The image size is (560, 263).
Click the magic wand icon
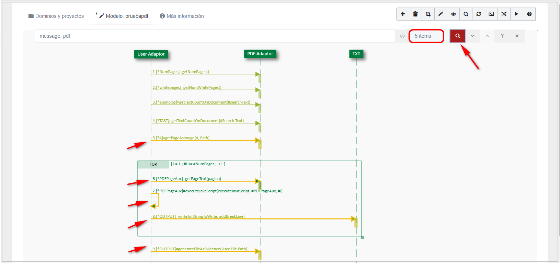pos(441,14)
